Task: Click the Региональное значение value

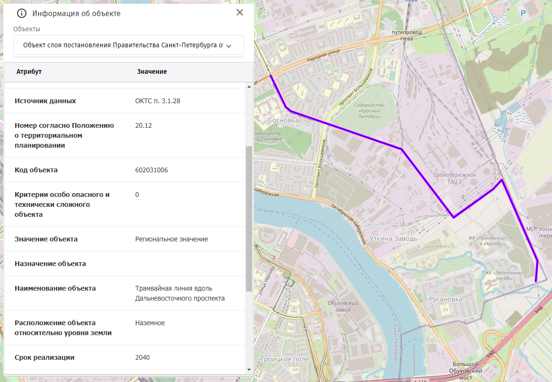Action: (171, 239)
